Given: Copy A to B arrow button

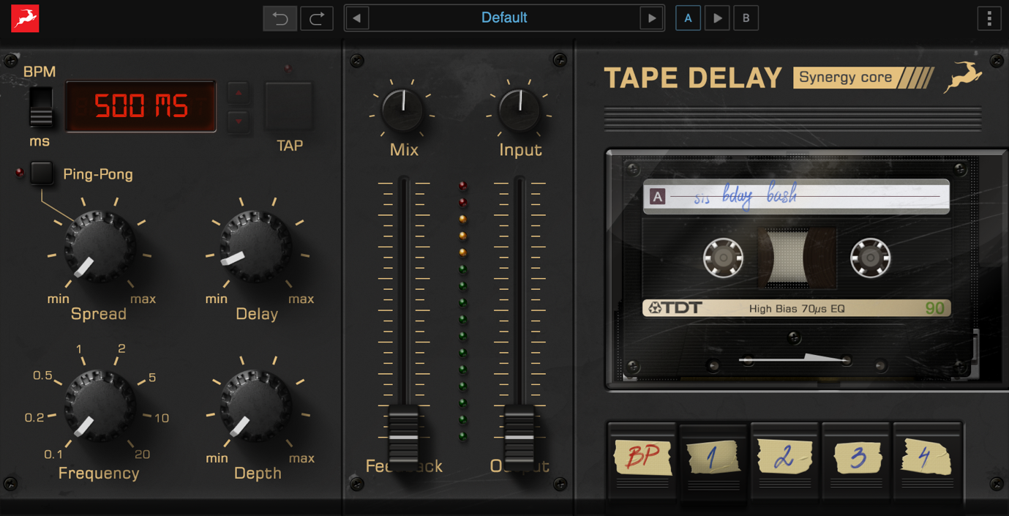Looking at the screenshot, I should tap(717, 18).
